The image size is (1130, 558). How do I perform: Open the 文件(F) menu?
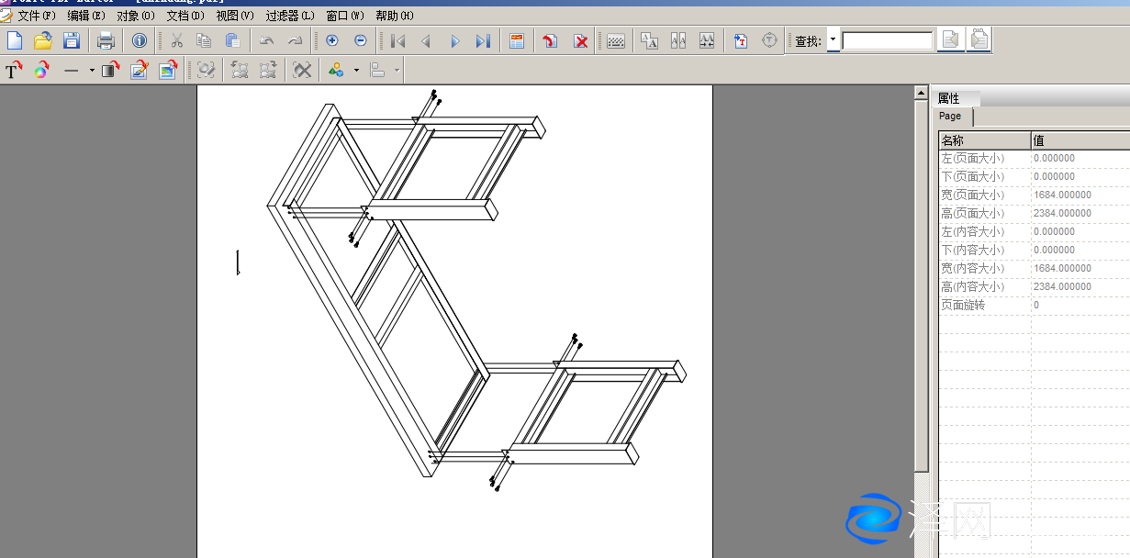(x=36, y=16)
